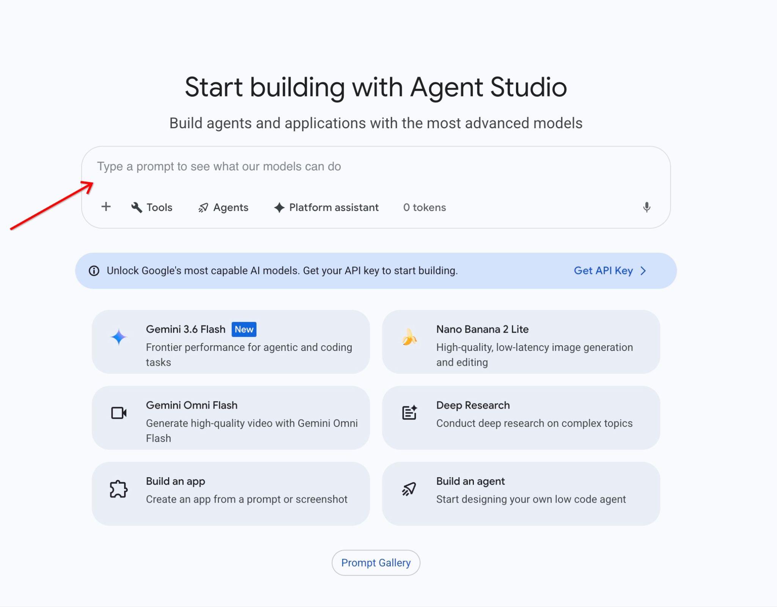The width and height of the screenshot is (777, 607).
Task: Click the 0 tokens counter
Action: coord(425,208)
